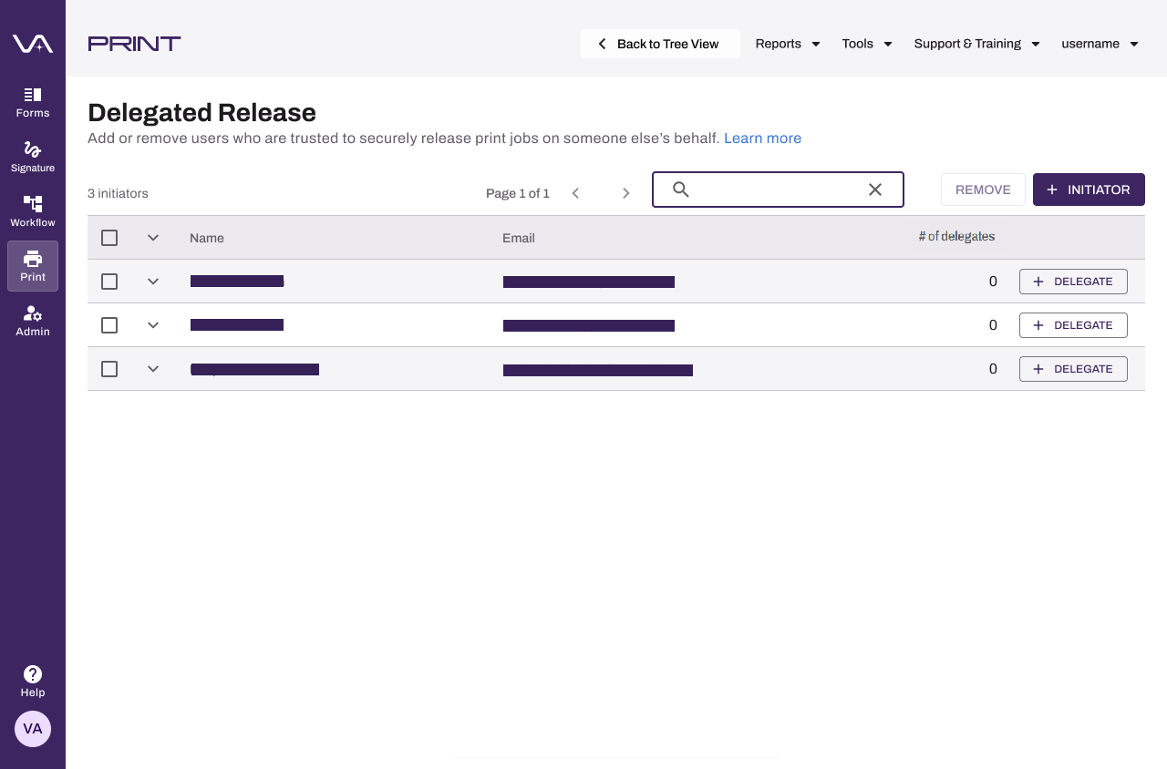The height and width of the screenshot is (769, 1167).
Task: Open the Workflow section in sidebar
Action: point(33,211)
